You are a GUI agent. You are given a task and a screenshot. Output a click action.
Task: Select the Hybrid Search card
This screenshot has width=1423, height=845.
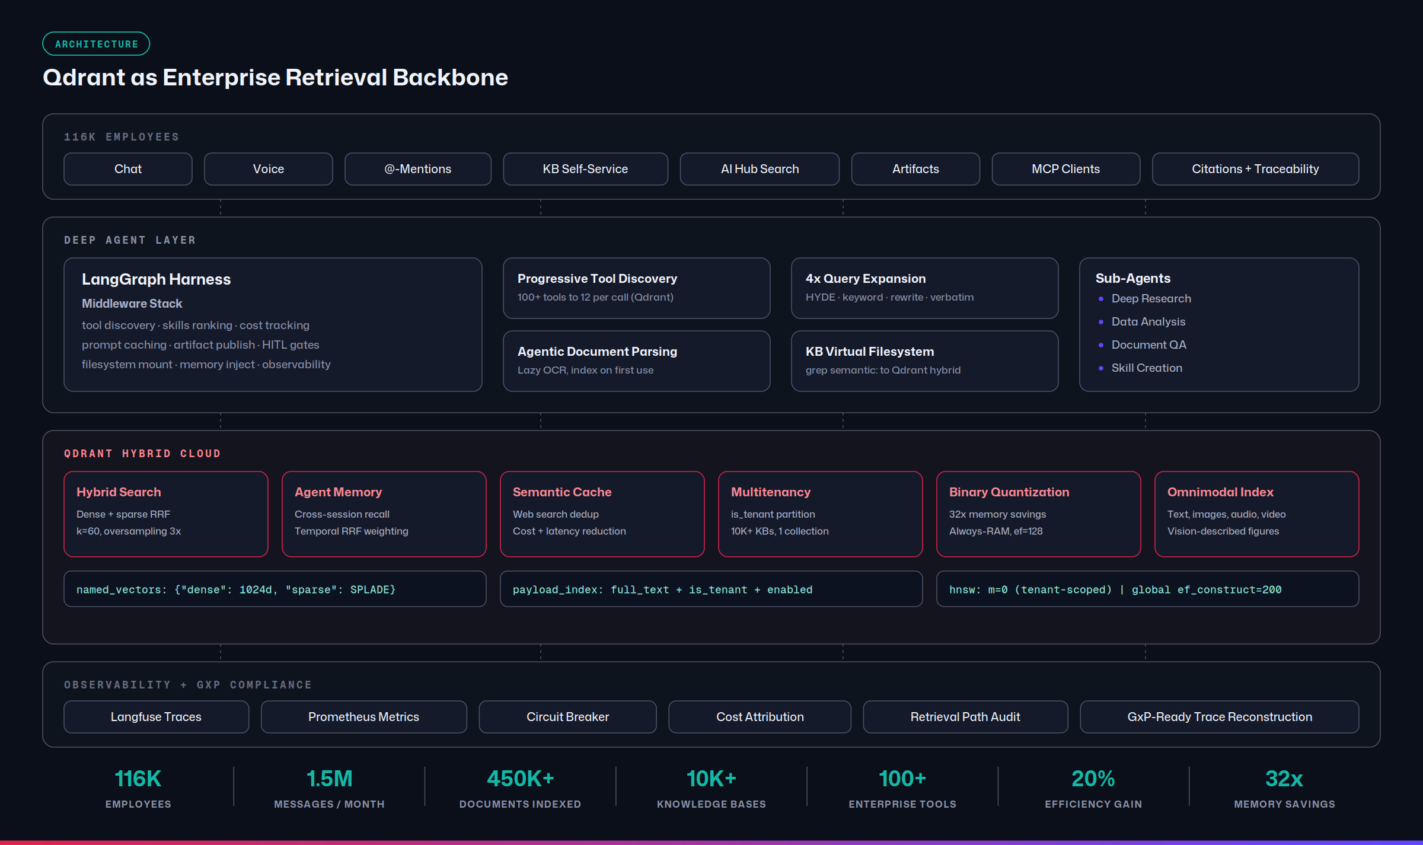(166, 514)
